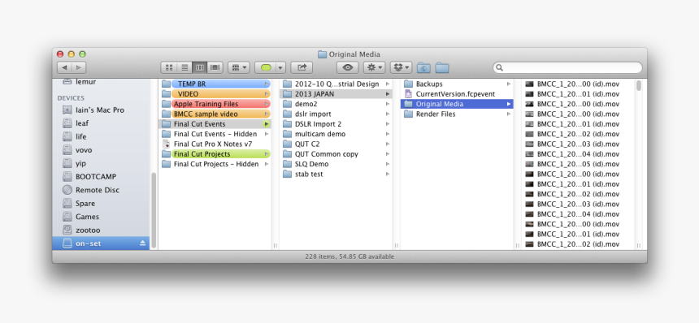699x323 pixels.
Task: Open the Action gear menu
Action: (x=374, y=67)
